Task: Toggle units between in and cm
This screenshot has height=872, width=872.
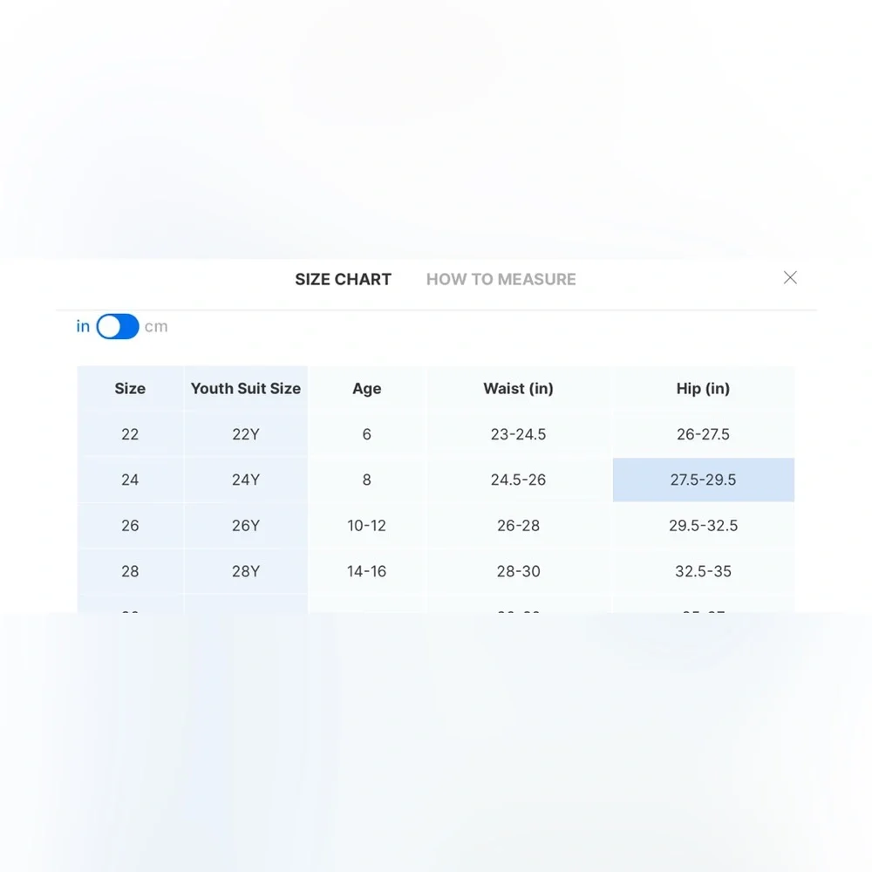Action: tap(118, 326)
